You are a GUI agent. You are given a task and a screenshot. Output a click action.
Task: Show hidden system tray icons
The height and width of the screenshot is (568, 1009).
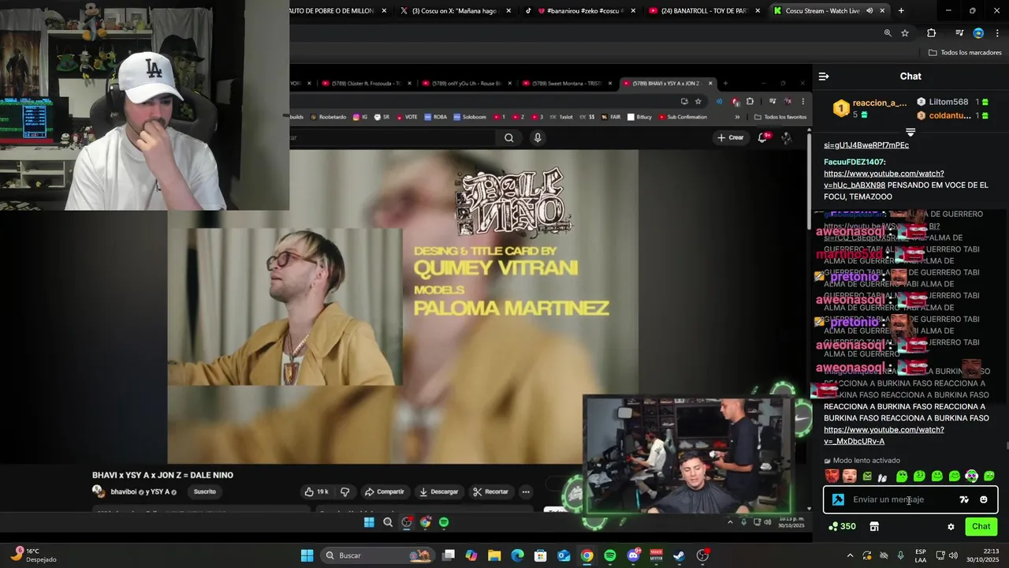coord(850,555)
